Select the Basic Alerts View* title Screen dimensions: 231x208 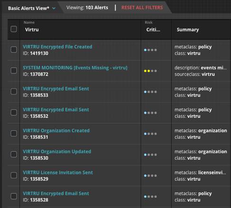28,8
